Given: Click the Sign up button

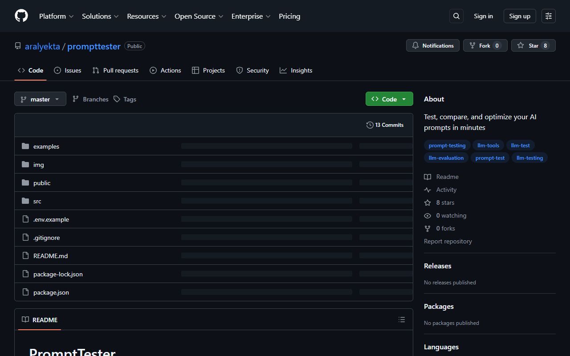Looking at the screenshot, I should click(519, 16).
